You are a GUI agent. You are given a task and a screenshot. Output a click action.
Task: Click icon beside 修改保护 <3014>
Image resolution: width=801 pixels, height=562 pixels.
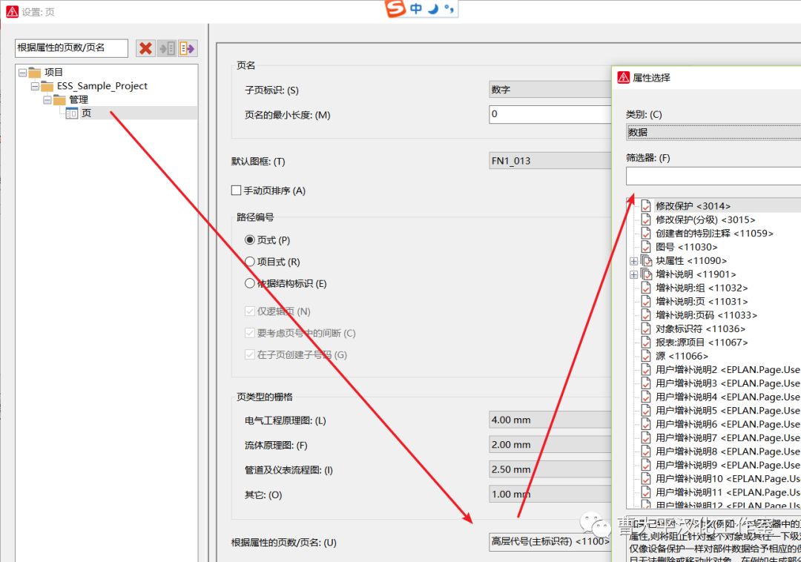[646, 205]
